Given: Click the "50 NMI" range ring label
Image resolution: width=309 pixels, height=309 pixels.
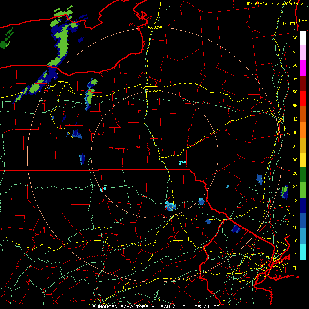Looking at the screenshot, I should (x=154, y=91).
